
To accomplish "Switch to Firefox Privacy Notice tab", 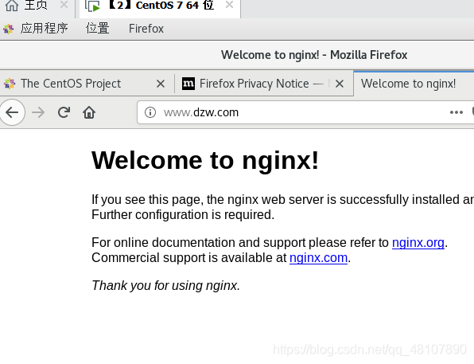I will [x=264, y=84].
